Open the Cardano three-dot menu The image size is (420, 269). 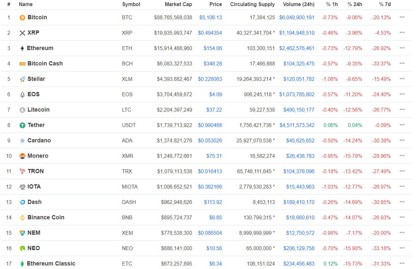coord(402,140)
